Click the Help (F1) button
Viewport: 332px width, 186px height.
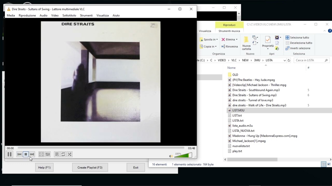(x=44, y=167)
